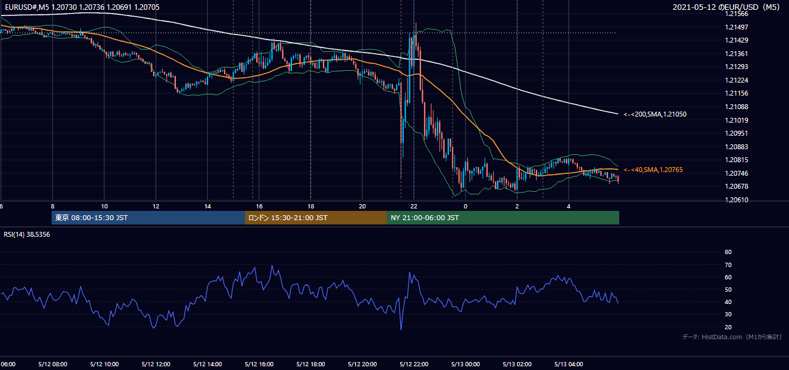Click price level 1.21361 on axis

pos(736,54)
